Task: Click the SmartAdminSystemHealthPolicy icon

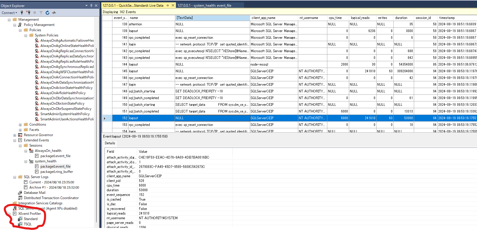Action: point(37,114)
